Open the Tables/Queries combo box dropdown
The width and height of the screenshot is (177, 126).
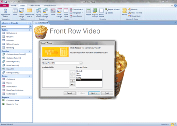tap(81, 63)
